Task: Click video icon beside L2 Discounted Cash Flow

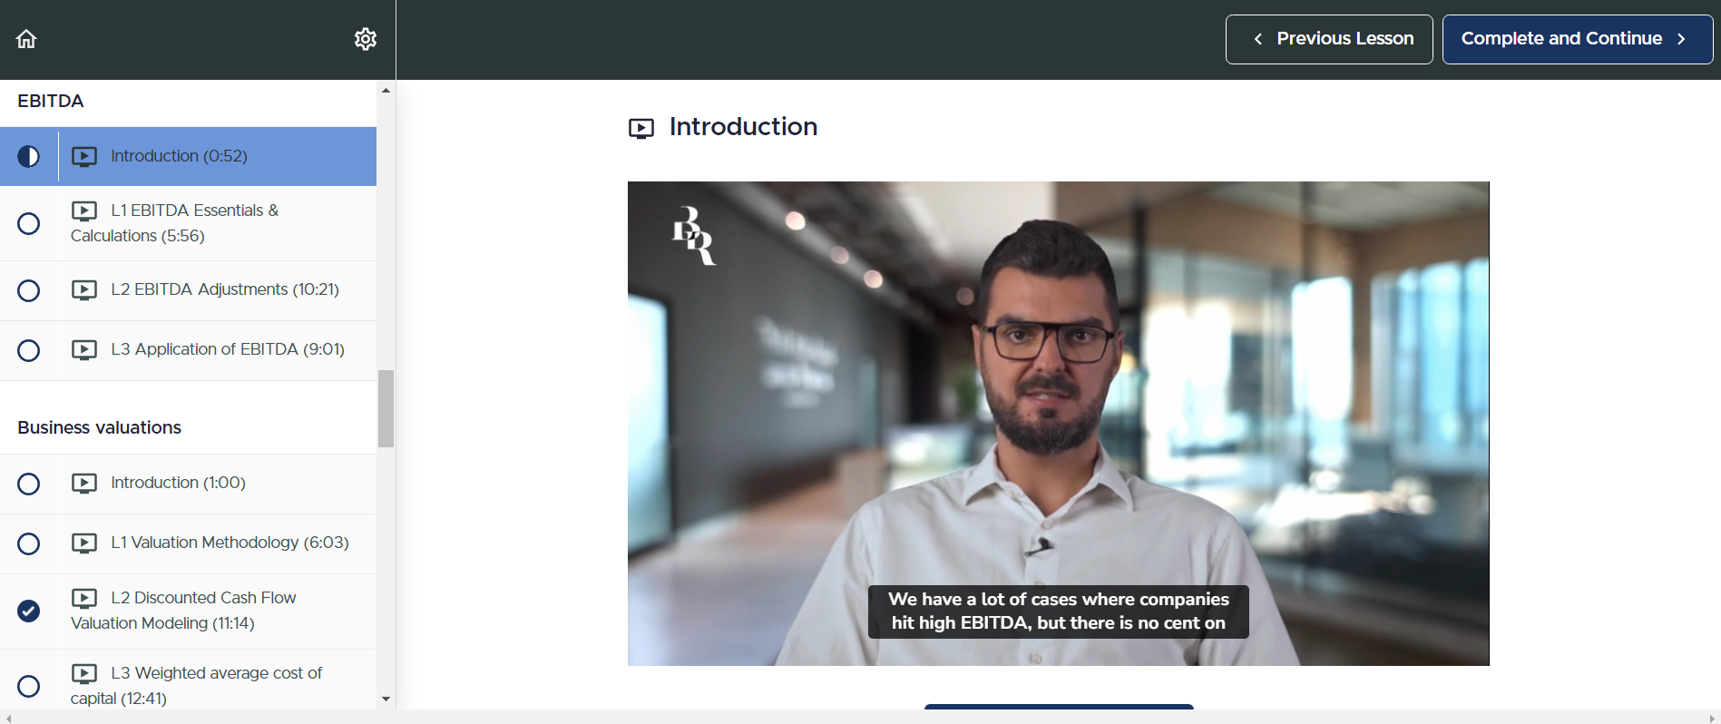Action: click(84, 599)
